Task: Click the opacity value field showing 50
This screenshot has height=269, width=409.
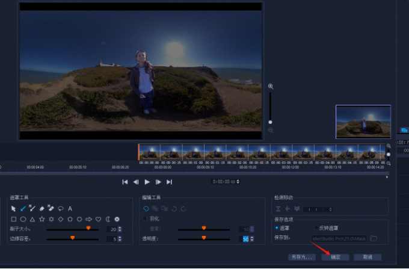Action: pyautogui.click(x=244, y=239)
